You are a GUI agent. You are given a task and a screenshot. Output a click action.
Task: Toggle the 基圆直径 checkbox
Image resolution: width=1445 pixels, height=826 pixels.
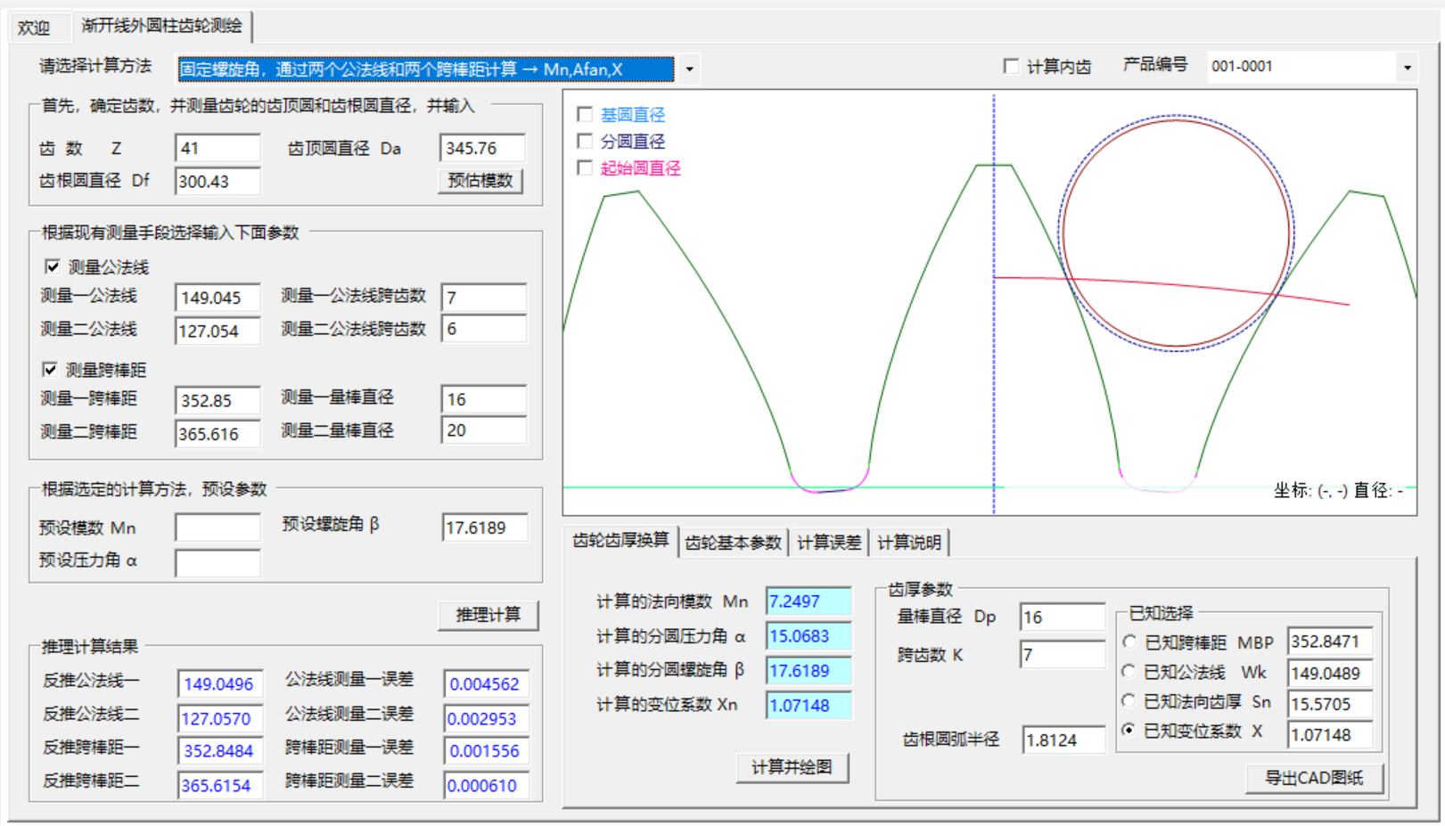click(586, 115)
